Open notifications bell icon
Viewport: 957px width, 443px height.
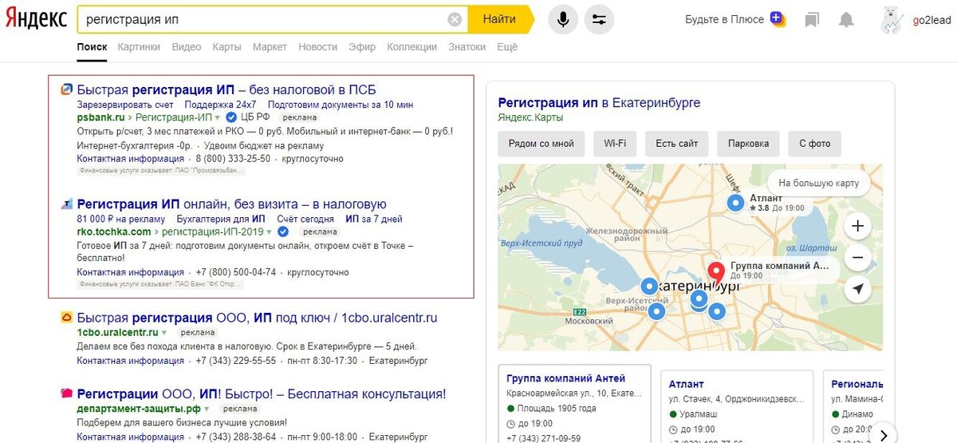[x=847, y=19]
